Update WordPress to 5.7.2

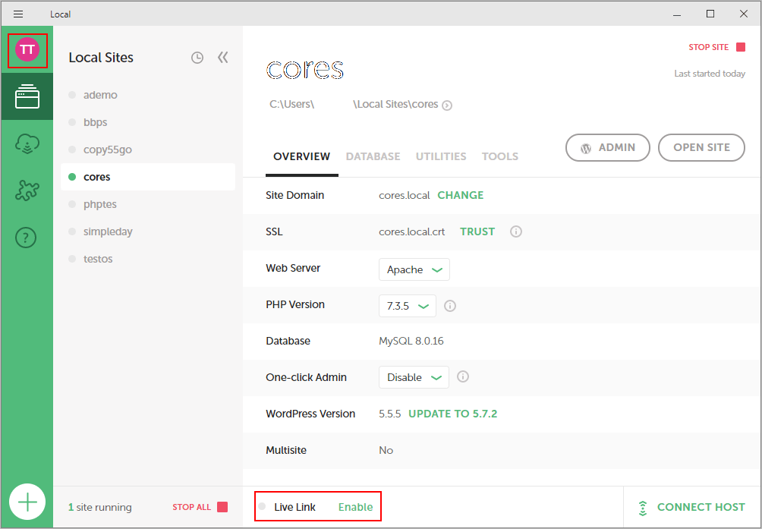pyautogui.click(x=452, y=414)
